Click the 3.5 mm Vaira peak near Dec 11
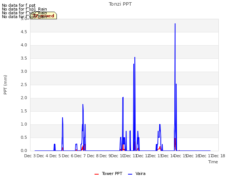Viewport: 241px width, 181px height. pos(135,57)
